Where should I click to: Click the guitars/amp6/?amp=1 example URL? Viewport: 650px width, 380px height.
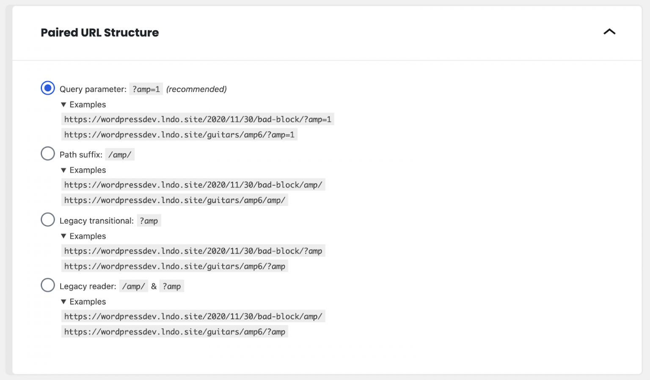(x=179, y=134)
